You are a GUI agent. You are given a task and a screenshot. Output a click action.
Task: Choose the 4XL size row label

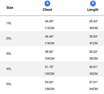click(9, 69)
